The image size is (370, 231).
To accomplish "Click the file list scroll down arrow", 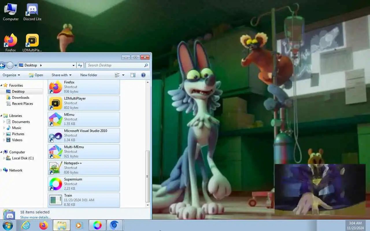I will [148, 205].
